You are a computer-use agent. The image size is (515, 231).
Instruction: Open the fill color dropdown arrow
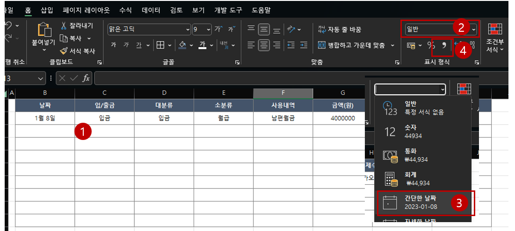(191, 45)
